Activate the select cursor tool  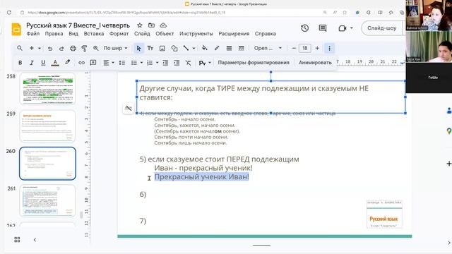(138, 49)
